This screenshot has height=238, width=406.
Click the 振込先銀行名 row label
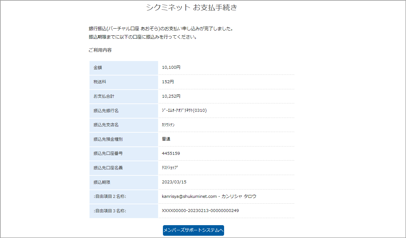click(106, 111)
